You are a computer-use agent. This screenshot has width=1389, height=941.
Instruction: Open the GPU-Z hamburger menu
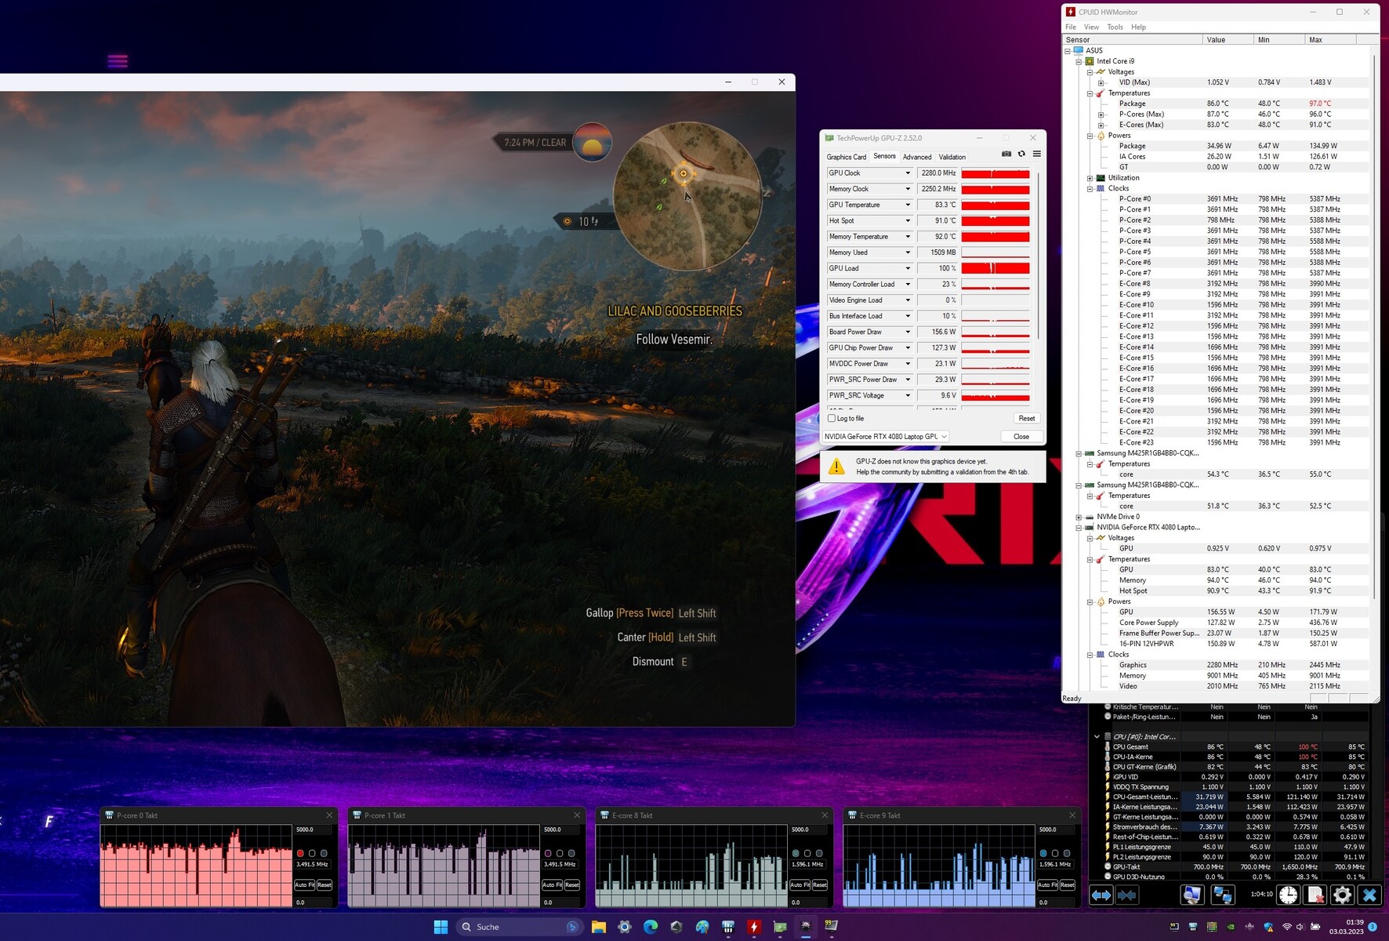(x=1037, y=154)
